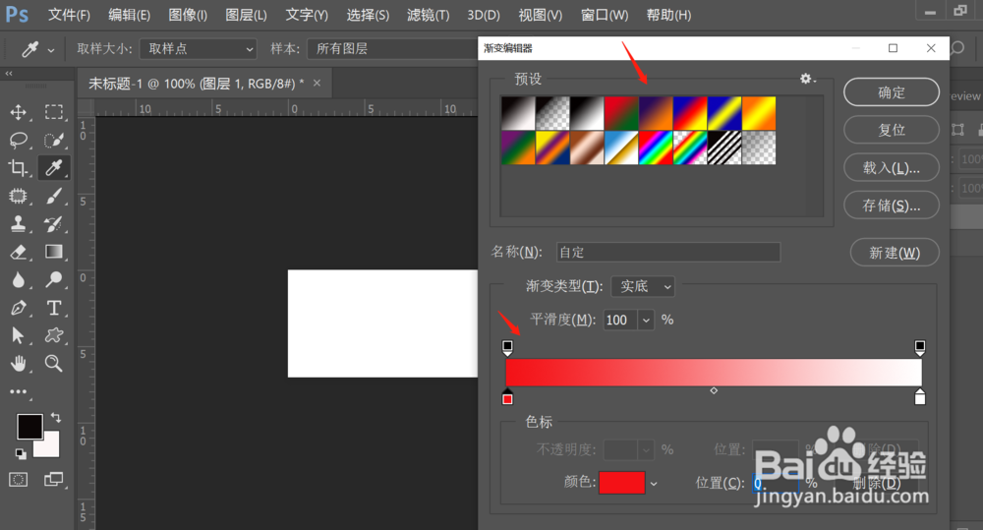Select the Zoom tool
This screenshot has height=530, width=983.
pos(54,363)
